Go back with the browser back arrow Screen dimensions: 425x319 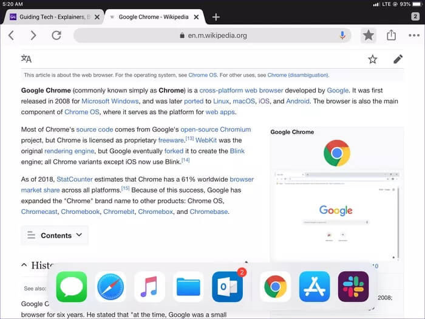click(11, 35)
